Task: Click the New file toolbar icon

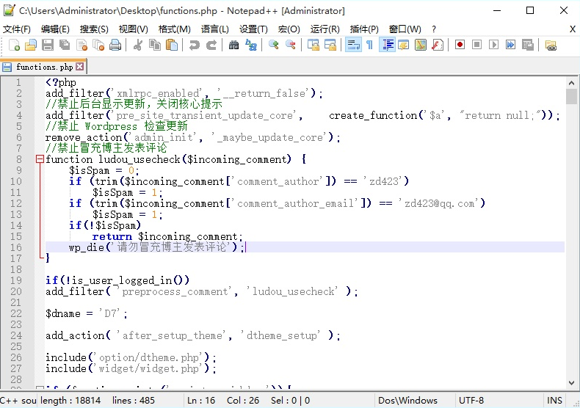Action: (14, 45)
